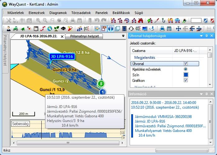
Task: Click the polygon merge yellow arrows icon
Action: [170, 21]
